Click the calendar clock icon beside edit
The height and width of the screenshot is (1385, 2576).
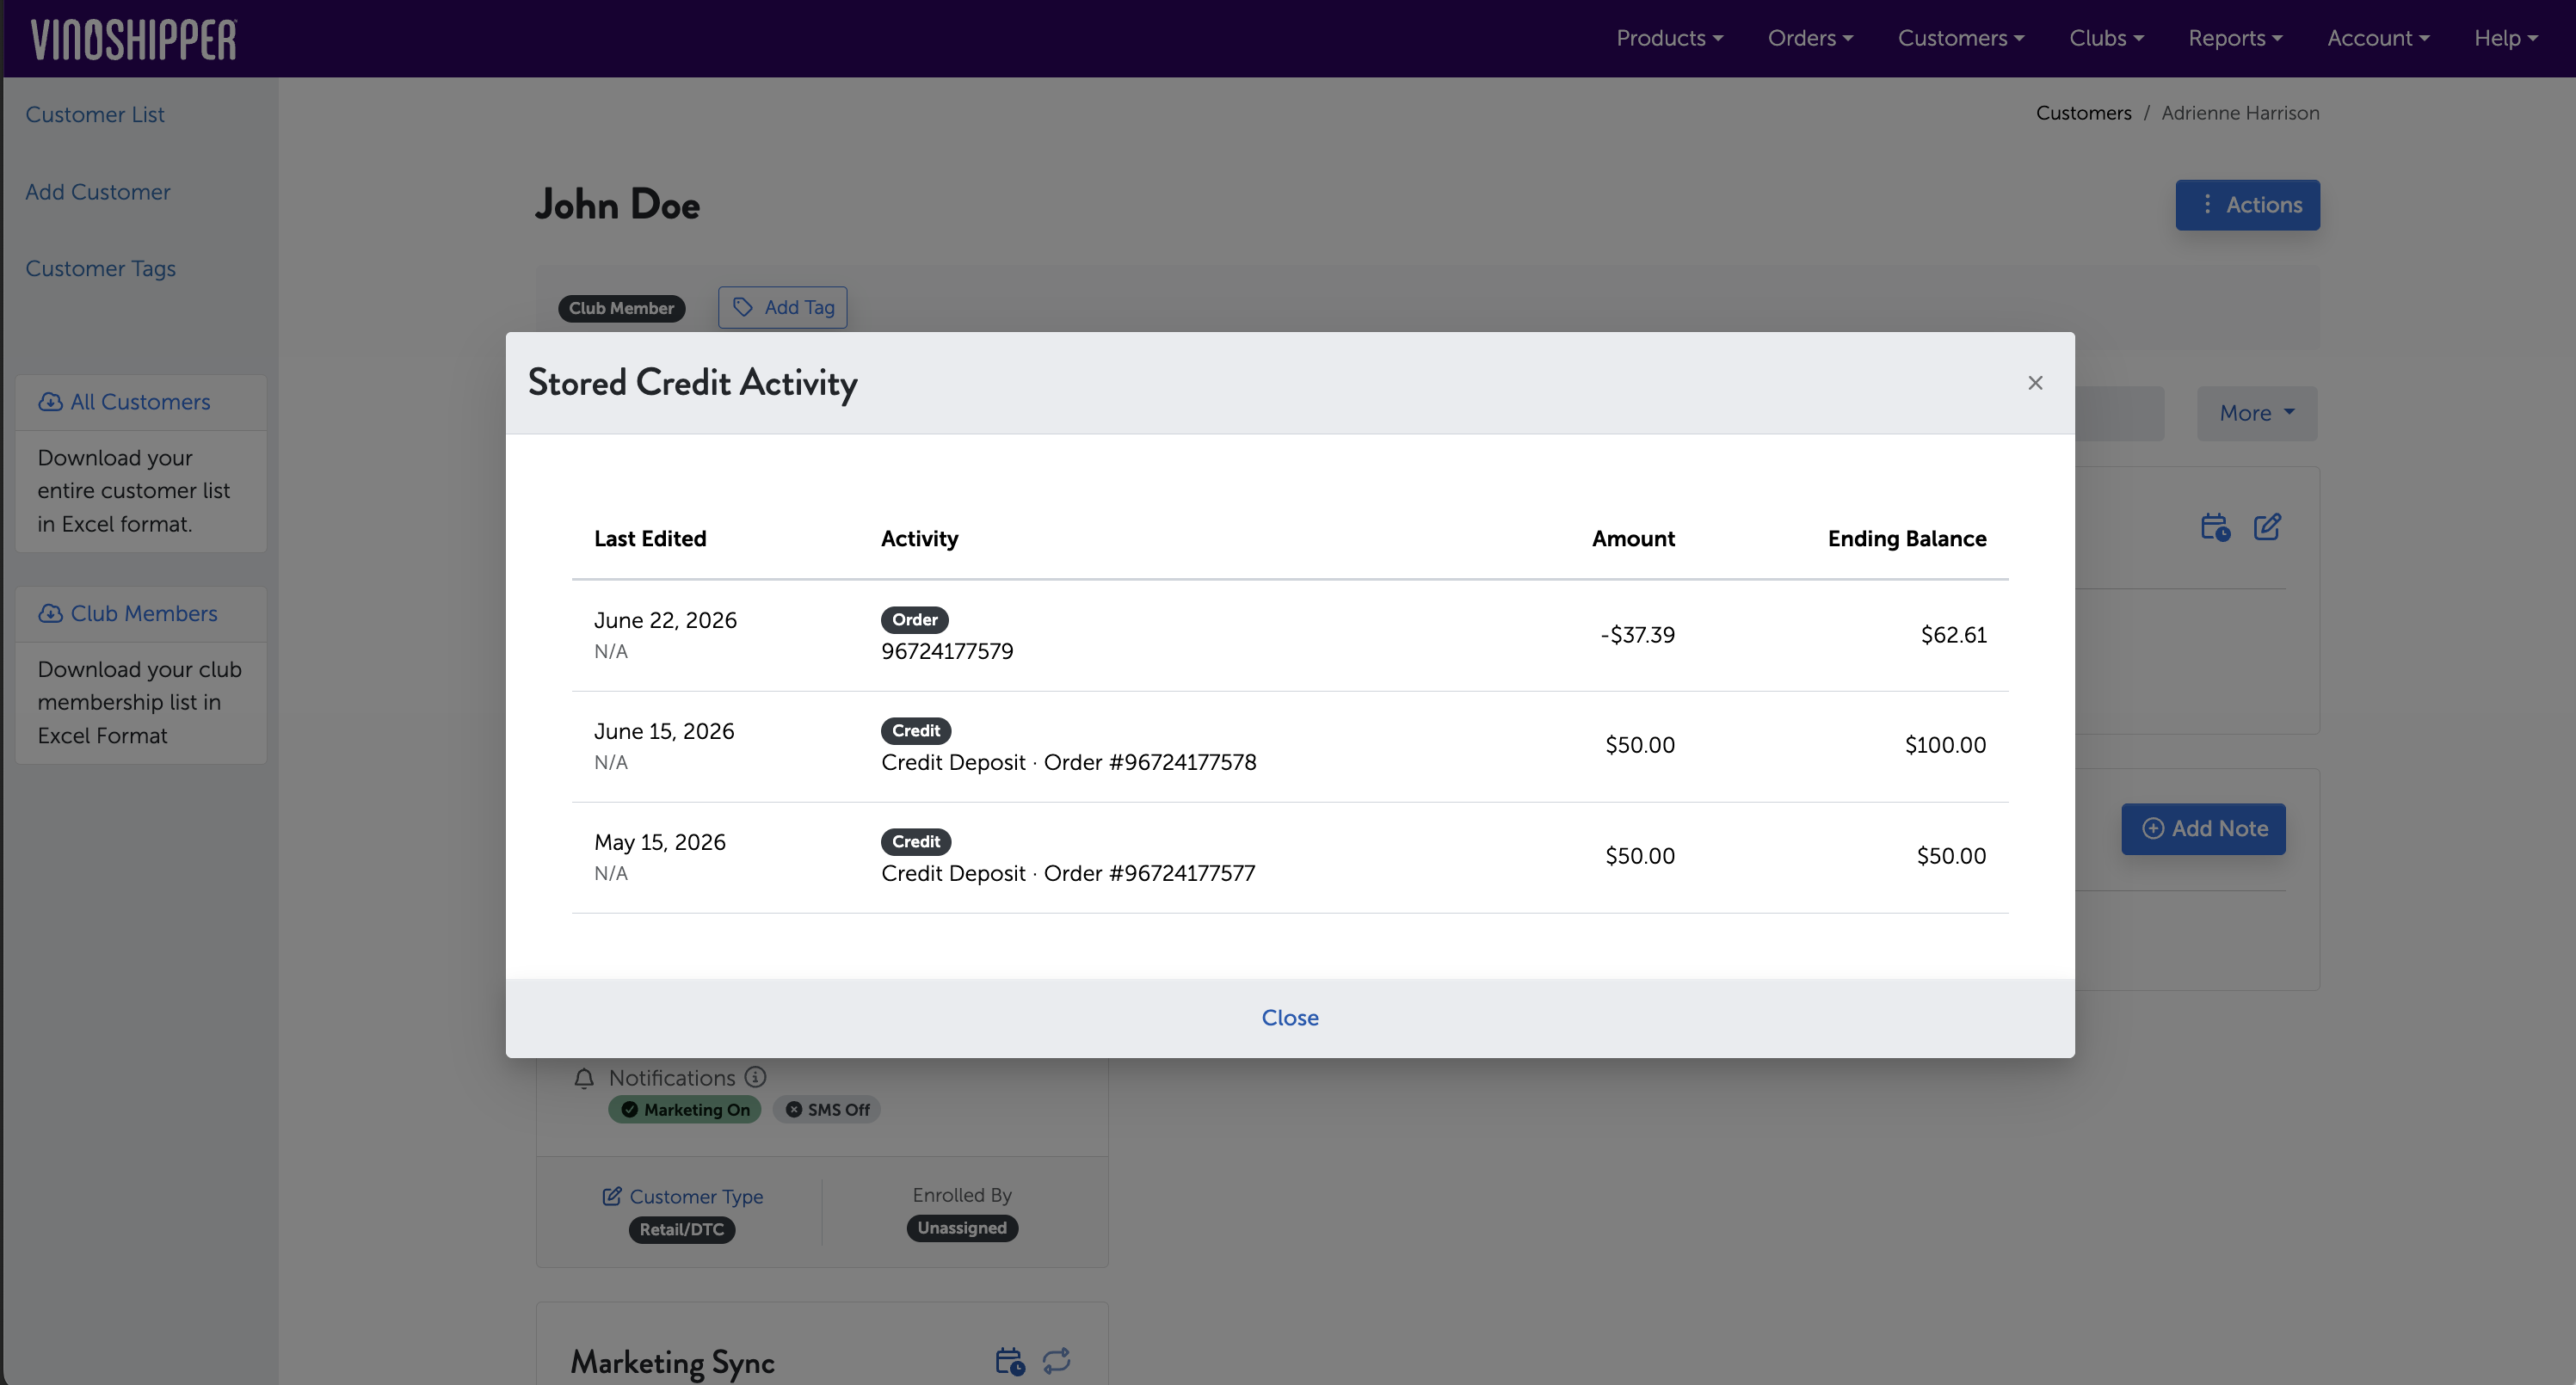coord(2215,527)
